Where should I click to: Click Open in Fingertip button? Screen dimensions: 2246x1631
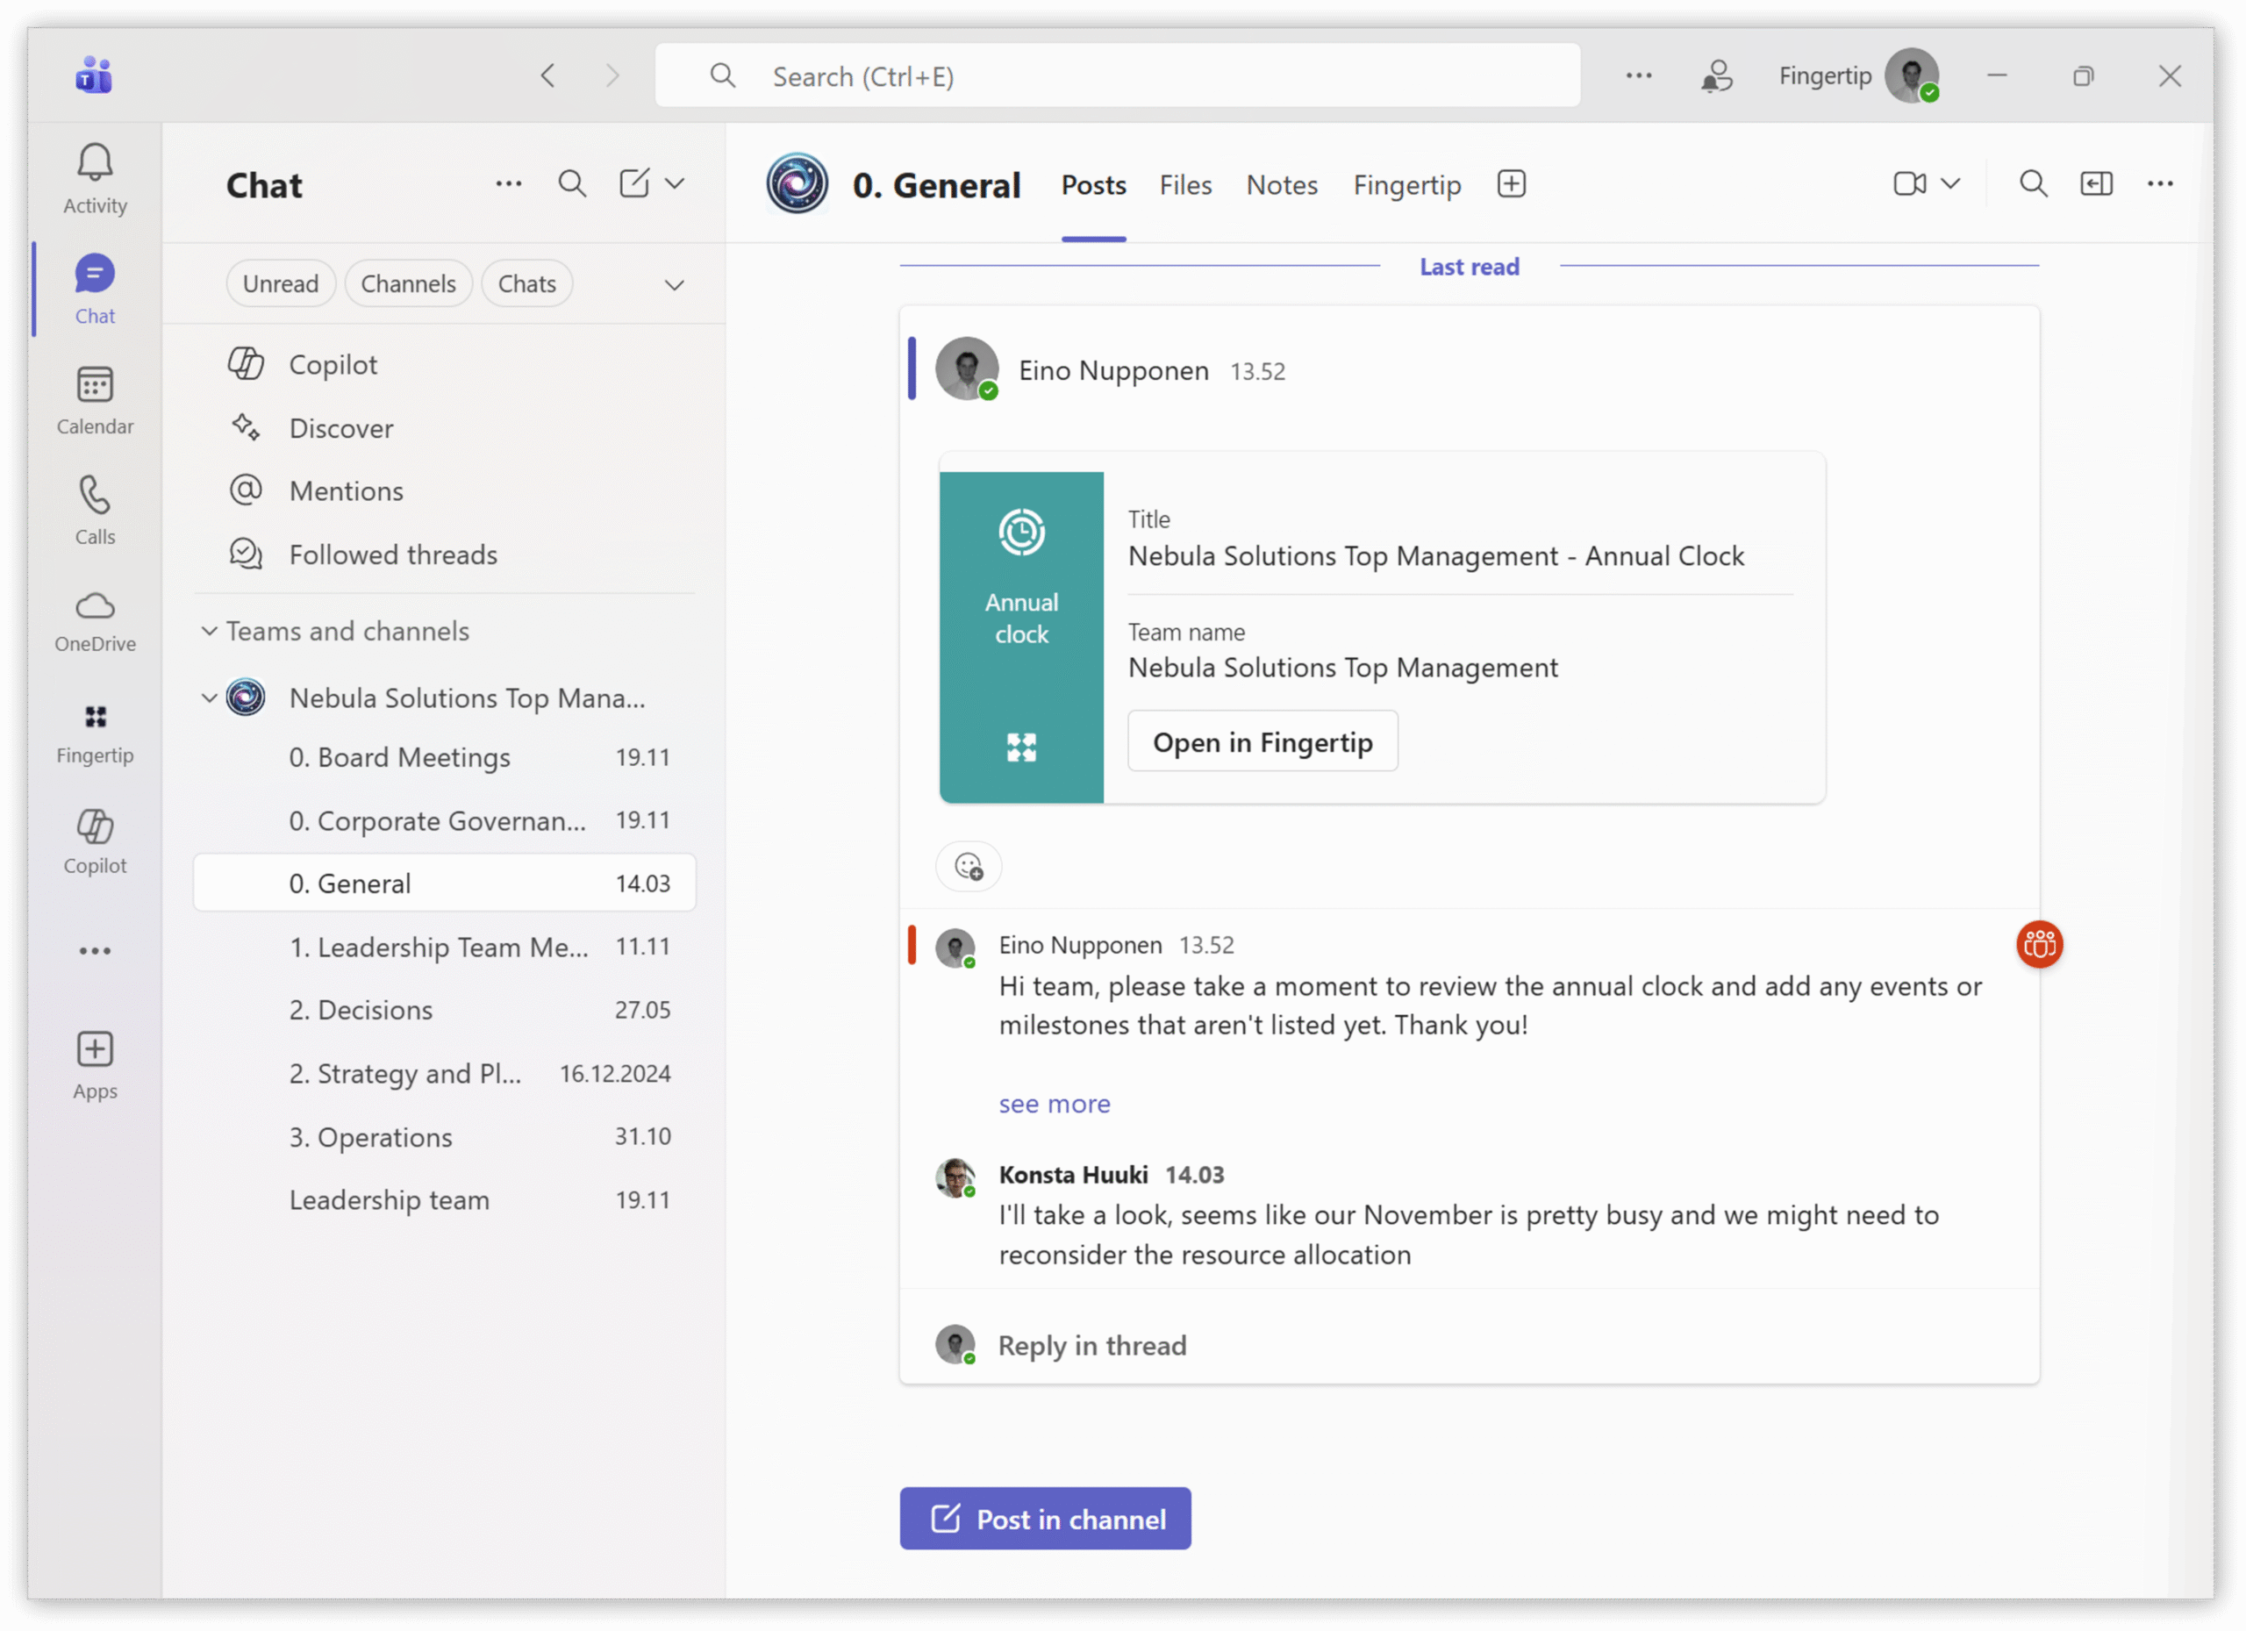[1262, 741]
